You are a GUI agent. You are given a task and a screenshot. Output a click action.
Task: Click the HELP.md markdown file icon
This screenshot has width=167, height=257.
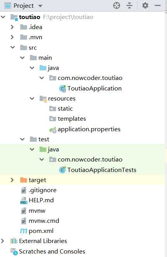pyautogui.click(x=24, y=200)
